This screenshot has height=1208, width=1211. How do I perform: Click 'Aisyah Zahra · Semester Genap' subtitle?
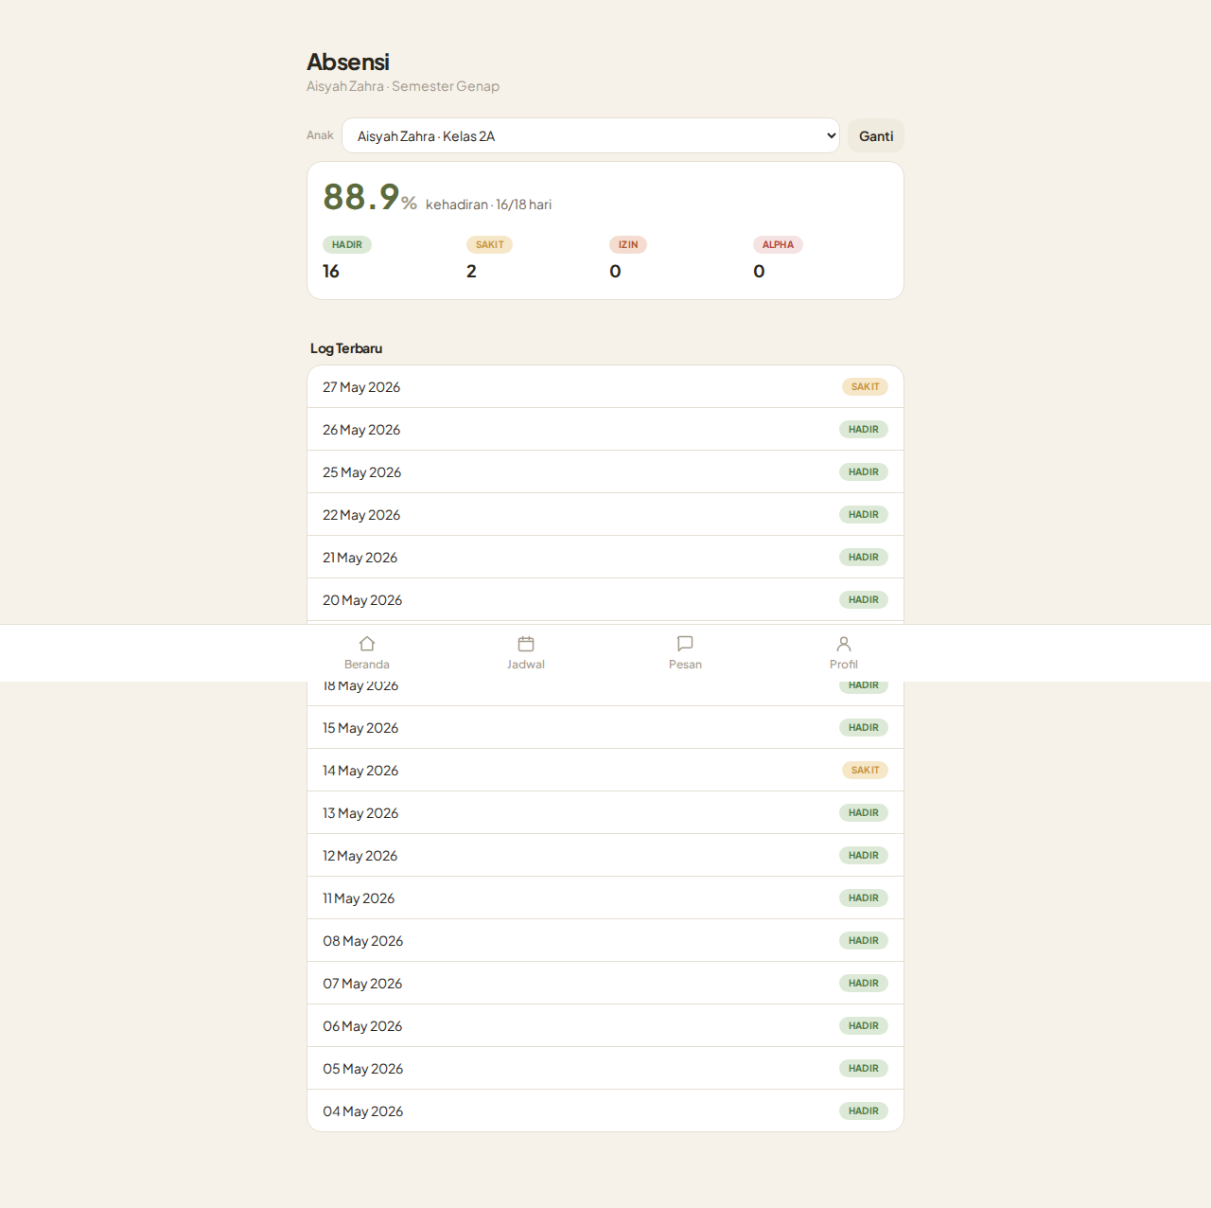click(x=403, y=86)
